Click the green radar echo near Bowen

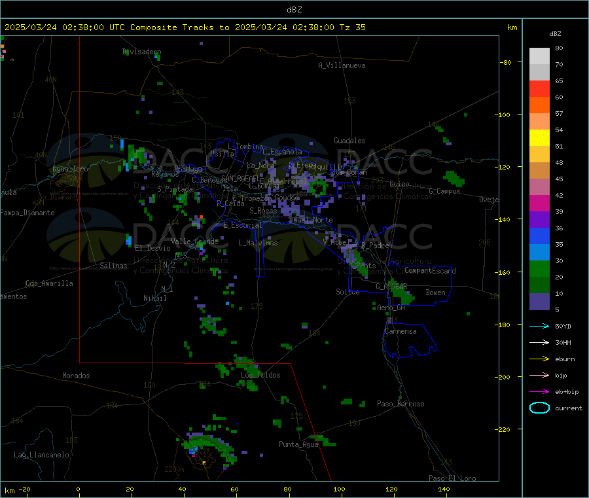coord(402,292)
